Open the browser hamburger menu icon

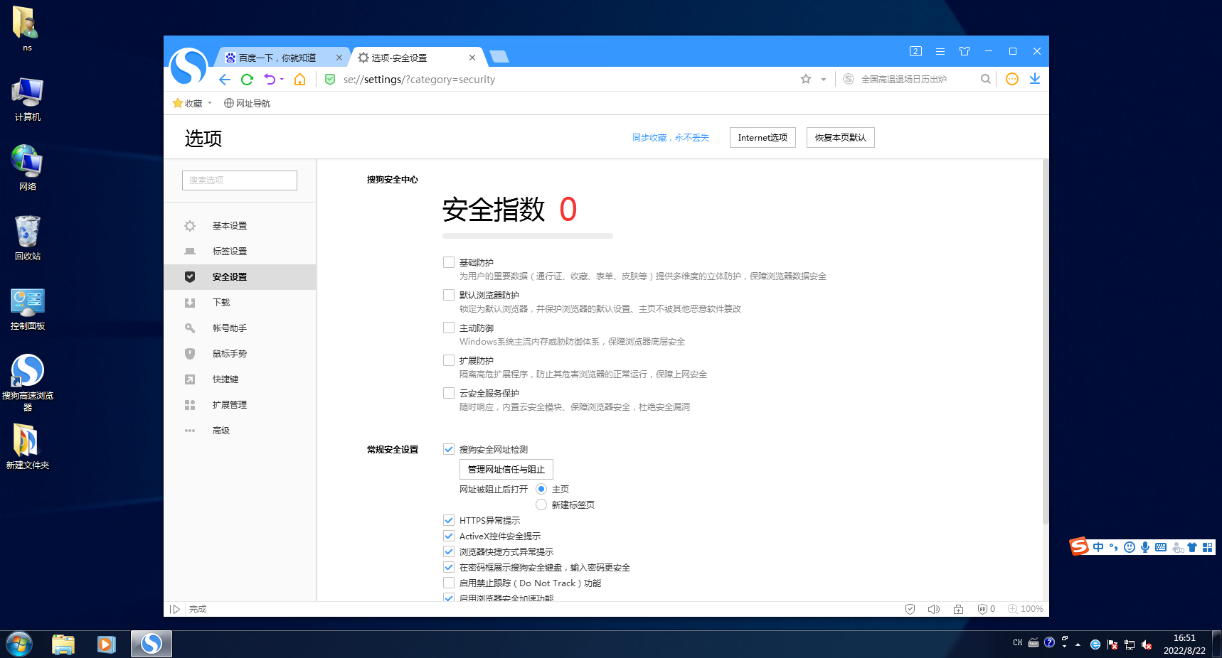(x=940, y=51)
